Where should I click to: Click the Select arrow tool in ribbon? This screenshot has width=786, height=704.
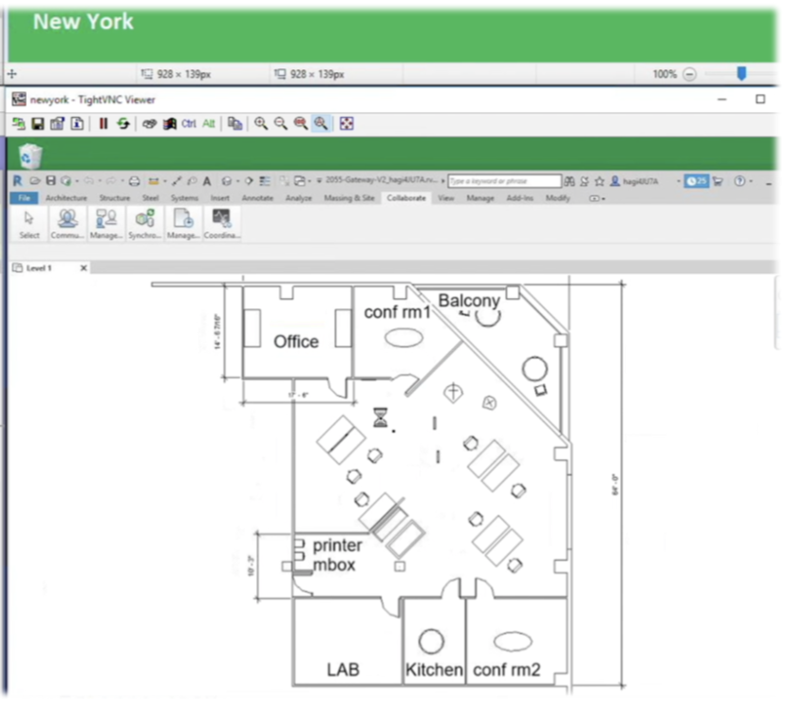coord(29,225)
